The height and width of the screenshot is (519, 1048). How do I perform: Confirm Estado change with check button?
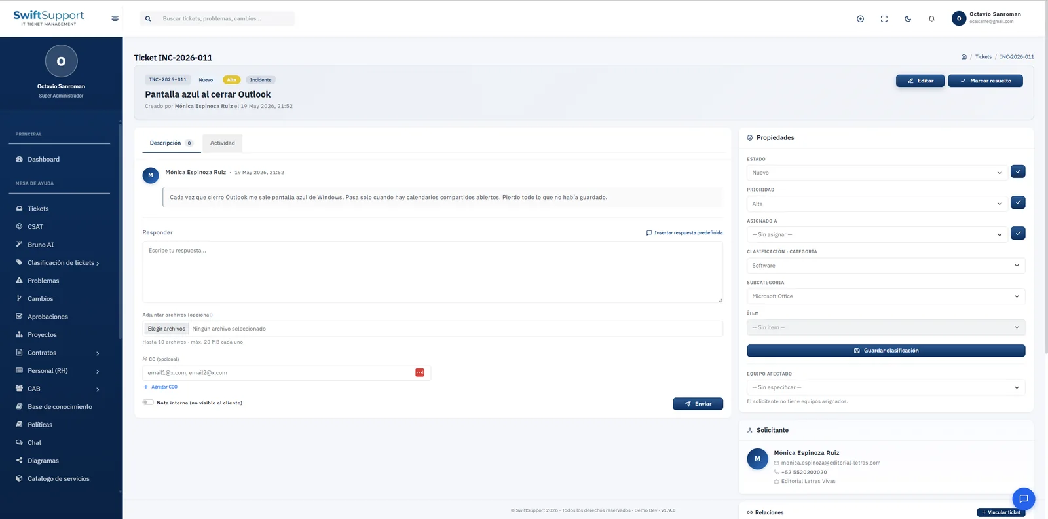pos(1018,171)
